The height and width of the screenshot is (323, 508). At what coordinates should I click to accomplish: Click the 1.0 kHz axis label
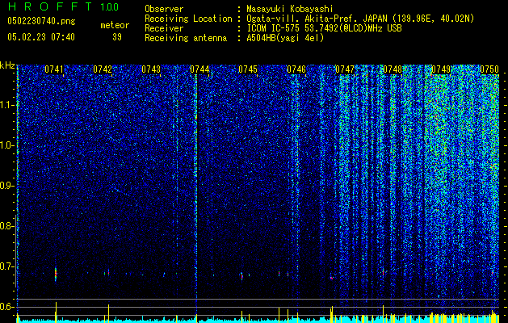[6, 145]
